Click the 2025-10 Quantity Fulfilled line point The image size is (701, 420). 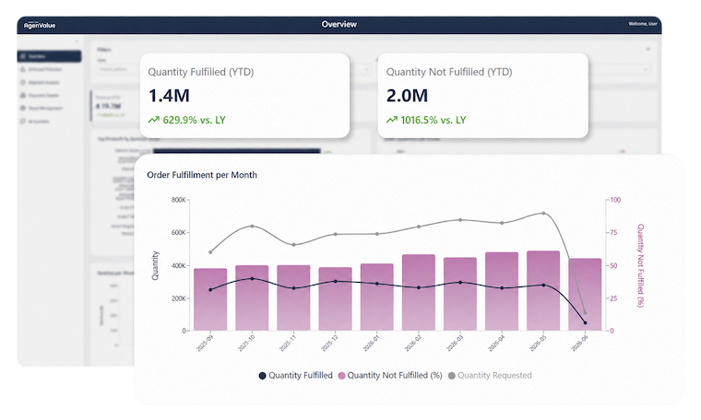click(x=252, y=278)
